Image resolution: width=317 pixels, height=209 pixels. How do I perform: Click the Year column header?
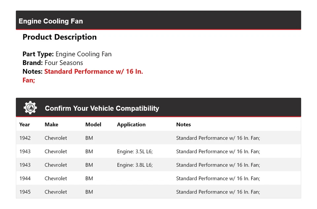pos(24,124)
